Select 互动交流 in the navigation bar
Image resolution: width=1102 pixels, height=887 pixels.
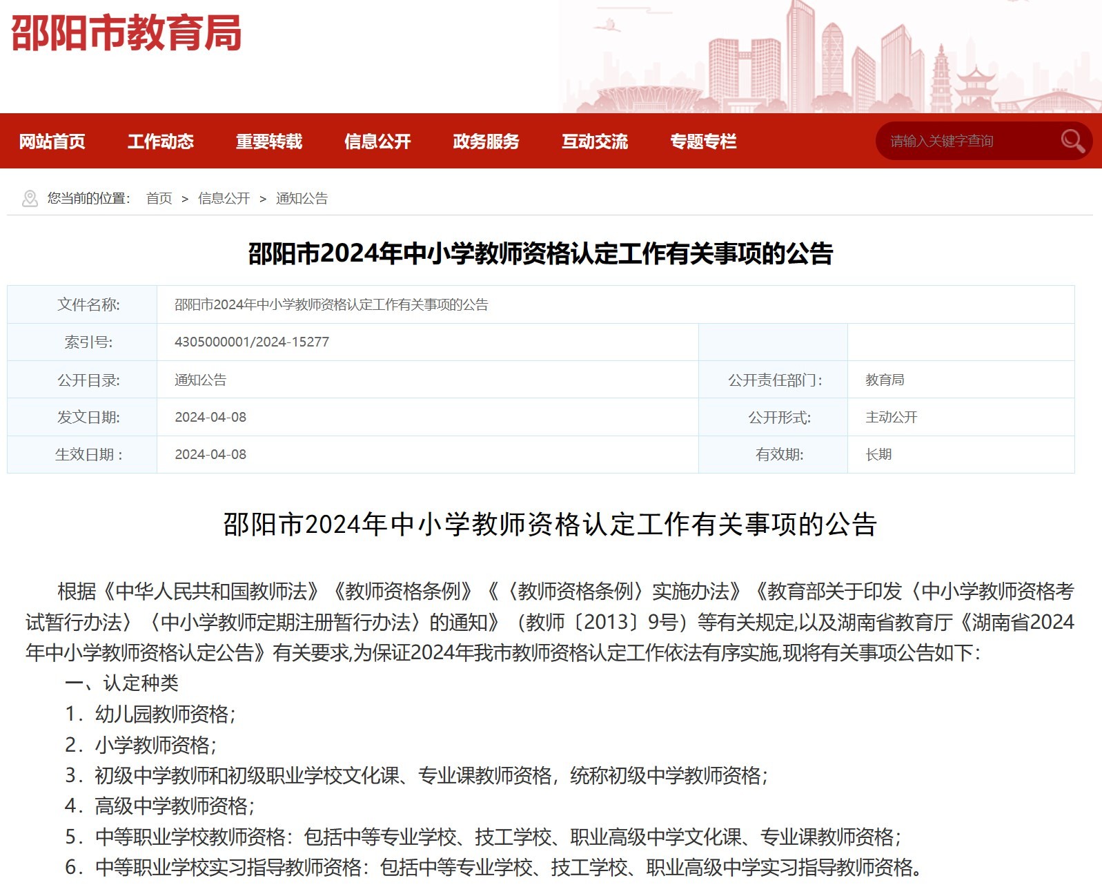[594, 142]
